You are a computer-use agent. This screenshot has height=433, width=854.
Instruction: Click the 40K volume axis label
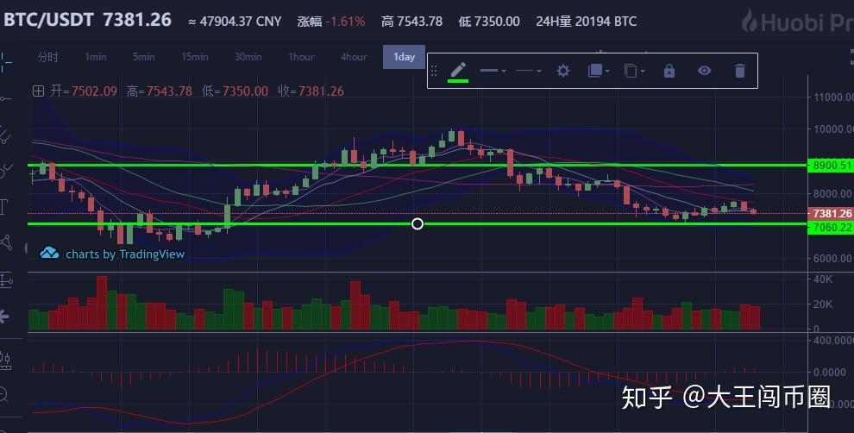[x=824, y=279]
